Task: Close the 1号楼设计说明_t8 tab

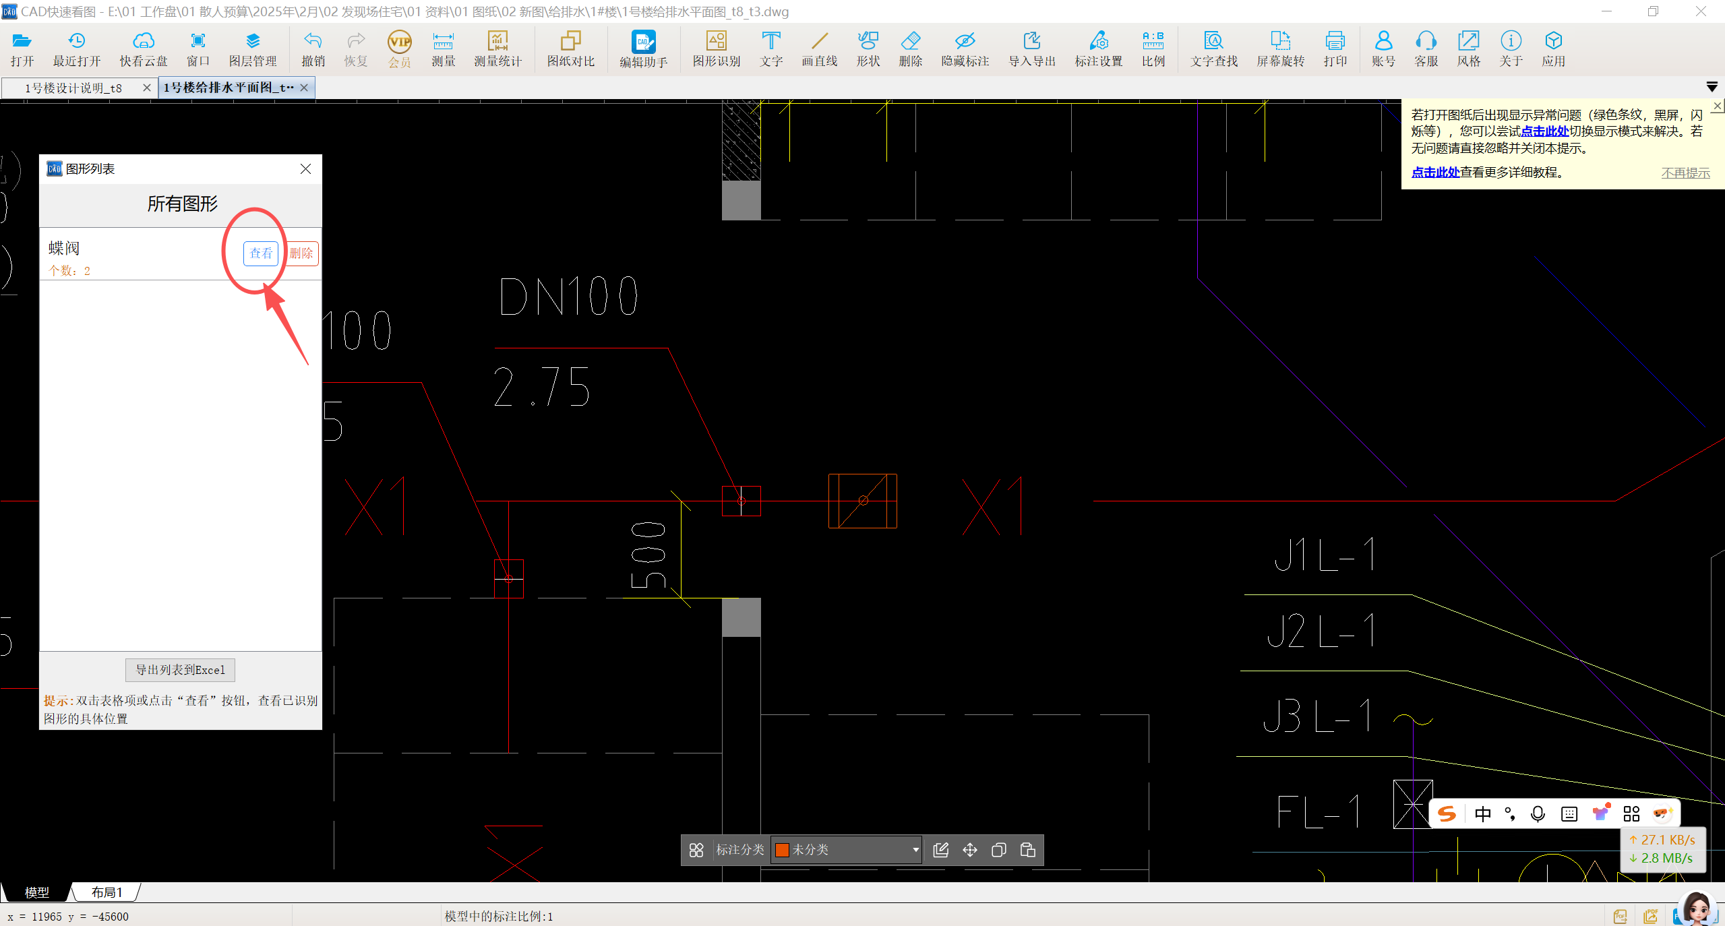Action: click(146, 88)
